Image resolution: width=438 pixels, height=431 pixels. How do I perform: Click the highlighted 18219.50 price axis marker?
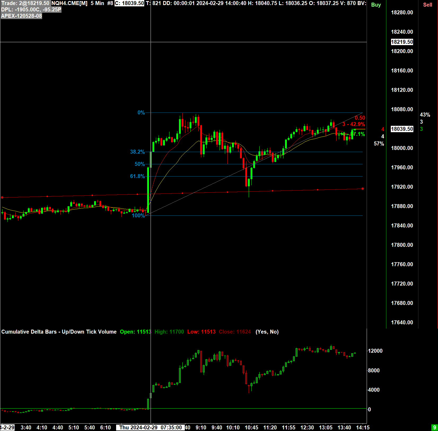(x=402, y=42)
